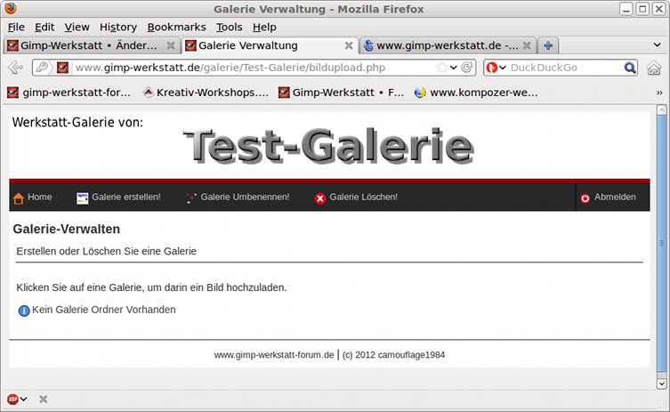Click the red power Abmelden icon
The height and width of the screenshot is (412, 670).
(x=585, y=198)
